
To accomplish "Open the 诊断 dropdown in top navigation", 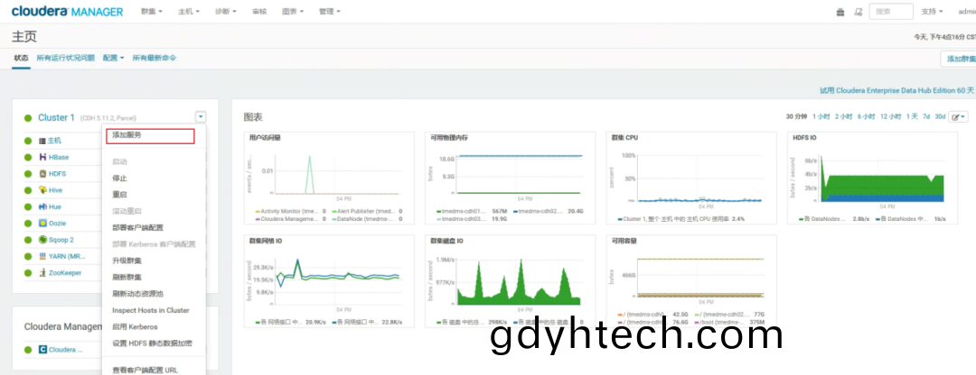I will 226,12.
